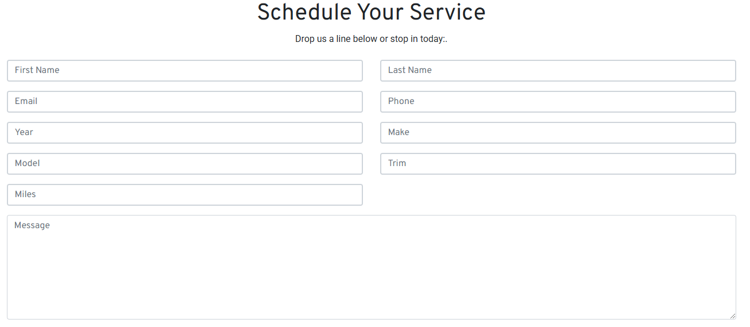The image size is (750, 327).
Task: Focus the vehicle Year field
Action: [x=184, y=133]
